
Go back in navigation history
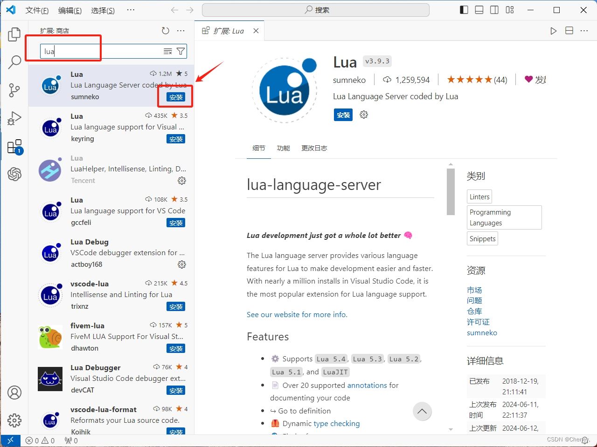(174, 10)
